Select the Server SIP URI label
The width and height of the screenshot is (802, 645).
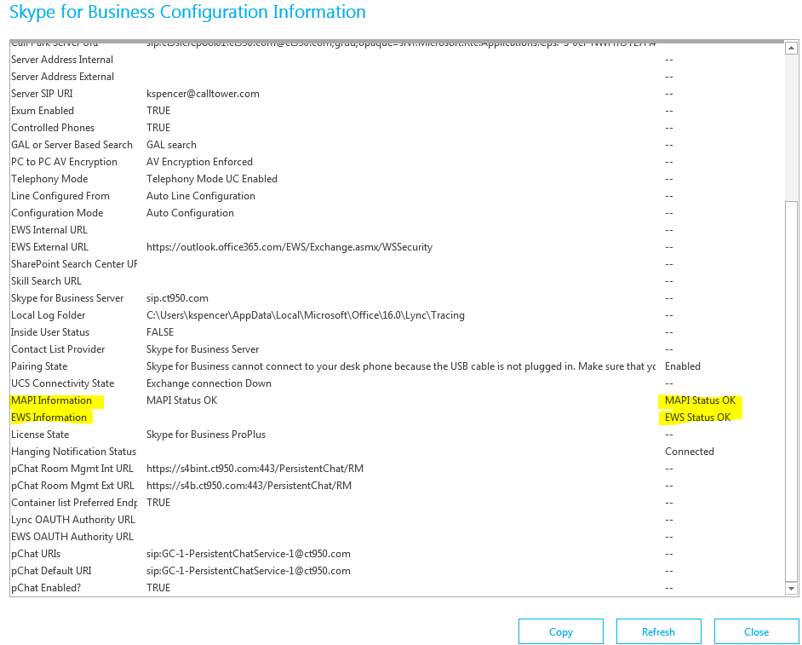tap(42, 94)
